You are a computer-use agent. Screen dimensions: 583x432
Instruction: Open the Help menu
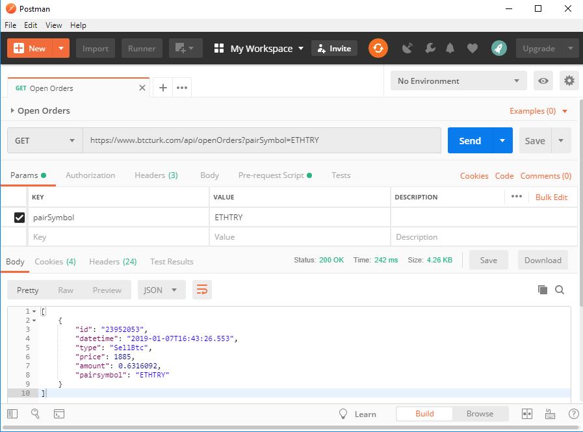tap(78, 25)
